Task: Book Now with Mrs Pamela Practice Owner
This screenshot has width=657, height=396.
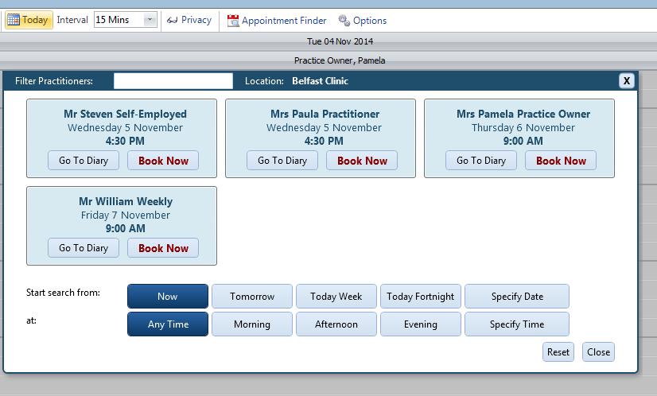Action: point(561,161)
